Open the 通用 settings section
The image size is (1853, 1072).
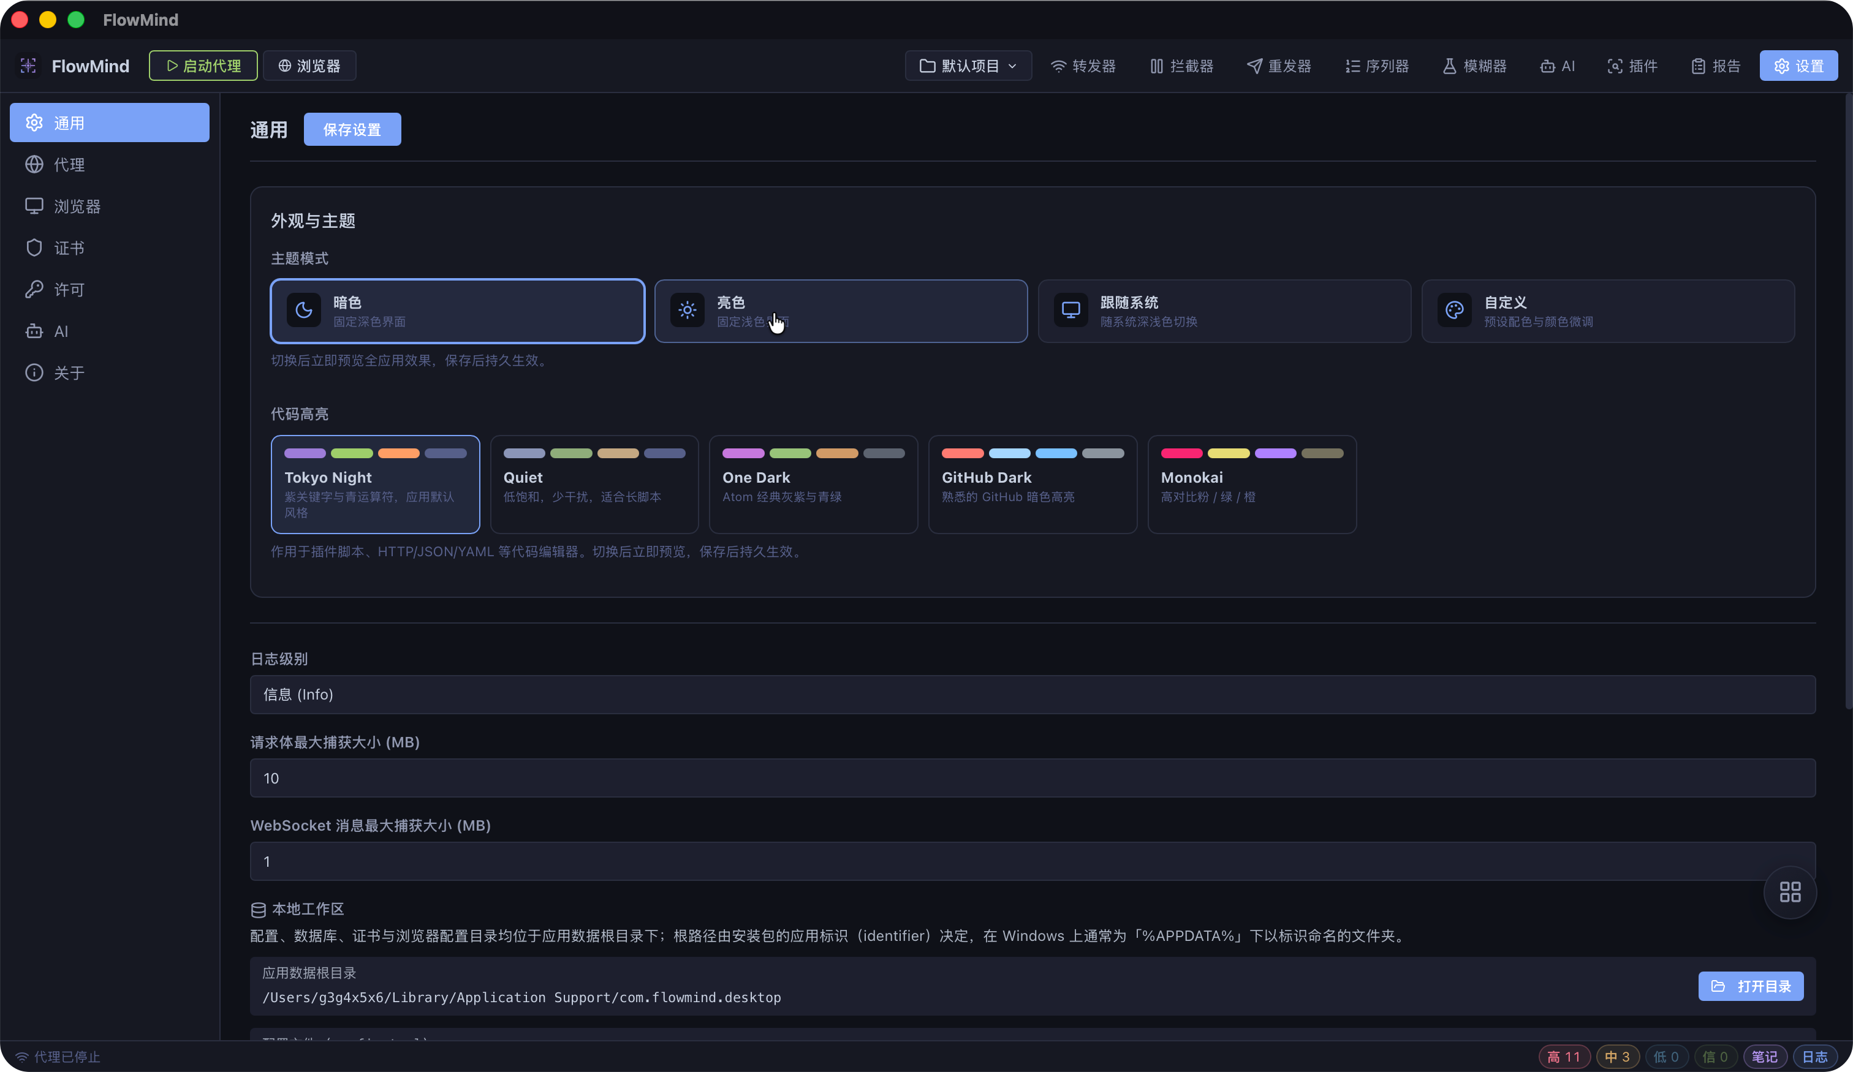[x=110, y=123]
